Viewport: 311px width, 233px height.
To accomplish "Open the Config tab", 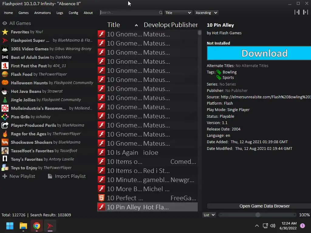I will pos(73,13).
